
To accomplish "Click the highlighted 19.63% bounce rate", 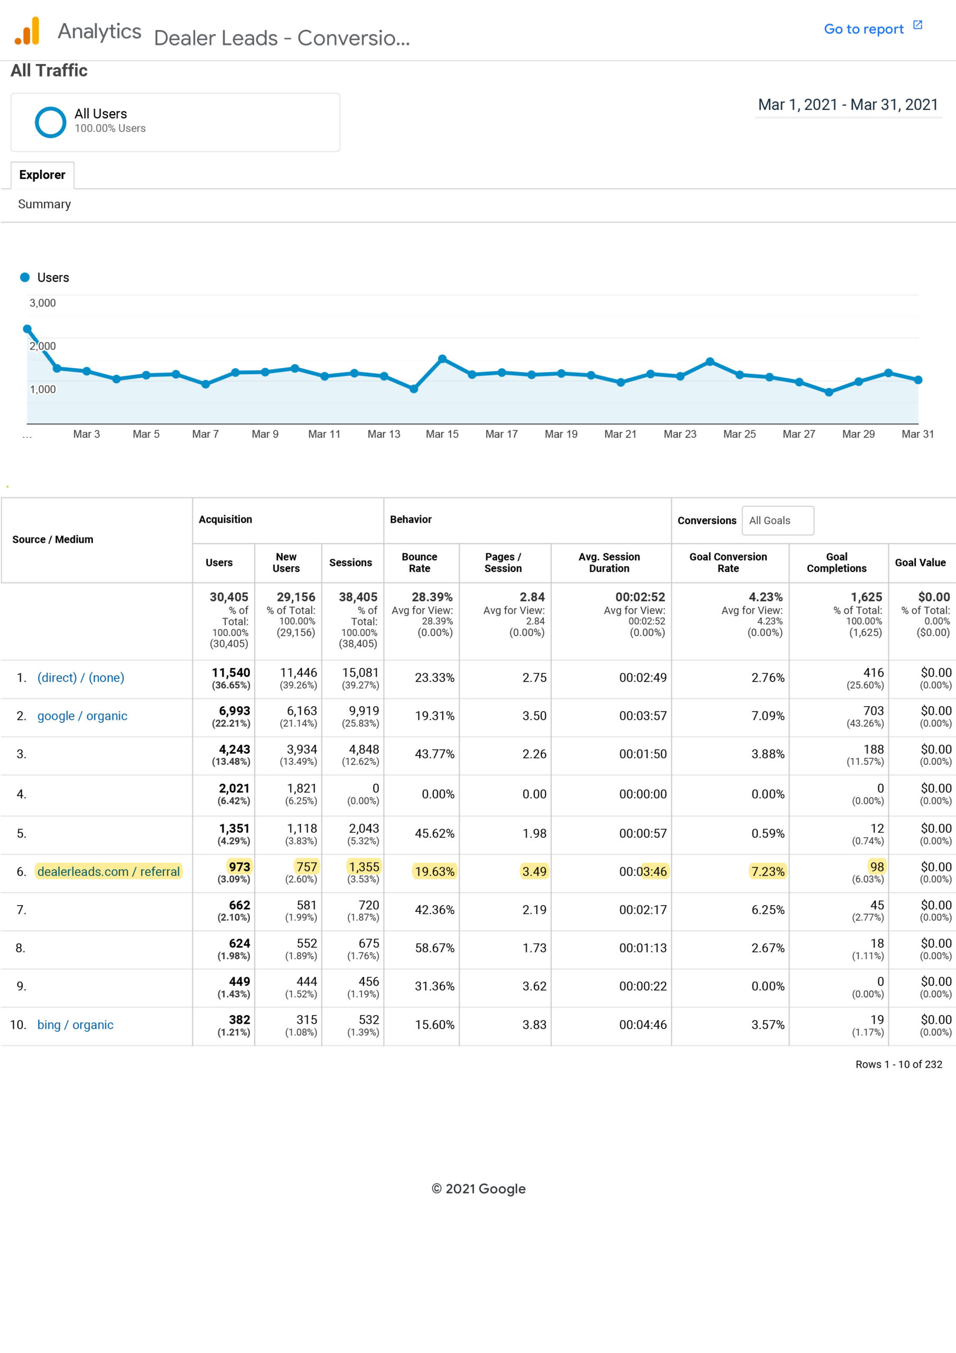I will click(434, 872).
